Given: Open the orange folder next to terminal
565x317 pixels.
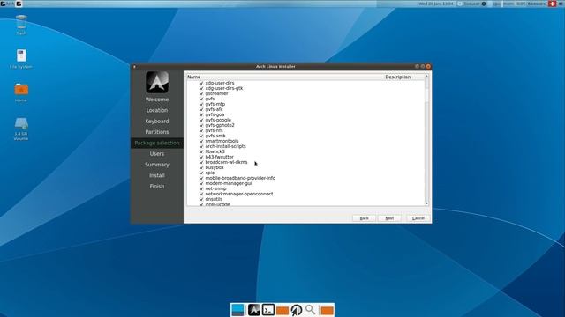Looking at the screenshot, I should tap(282, 310).
